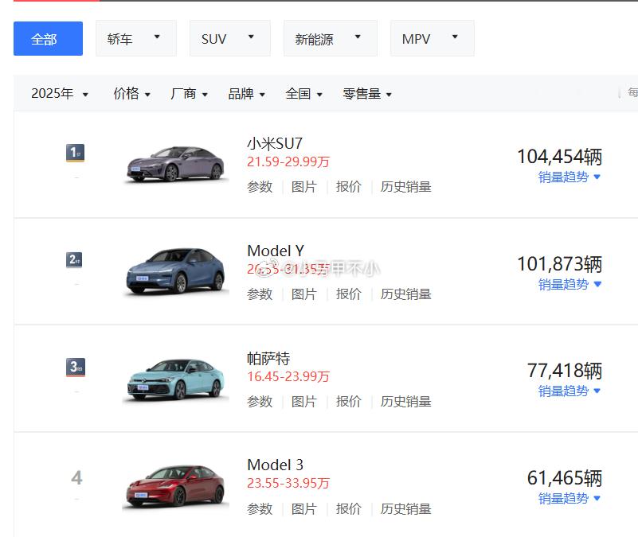Open 参数 for Model Y
The width and height of the screenshot is (638, 537).
click(260, 294)
